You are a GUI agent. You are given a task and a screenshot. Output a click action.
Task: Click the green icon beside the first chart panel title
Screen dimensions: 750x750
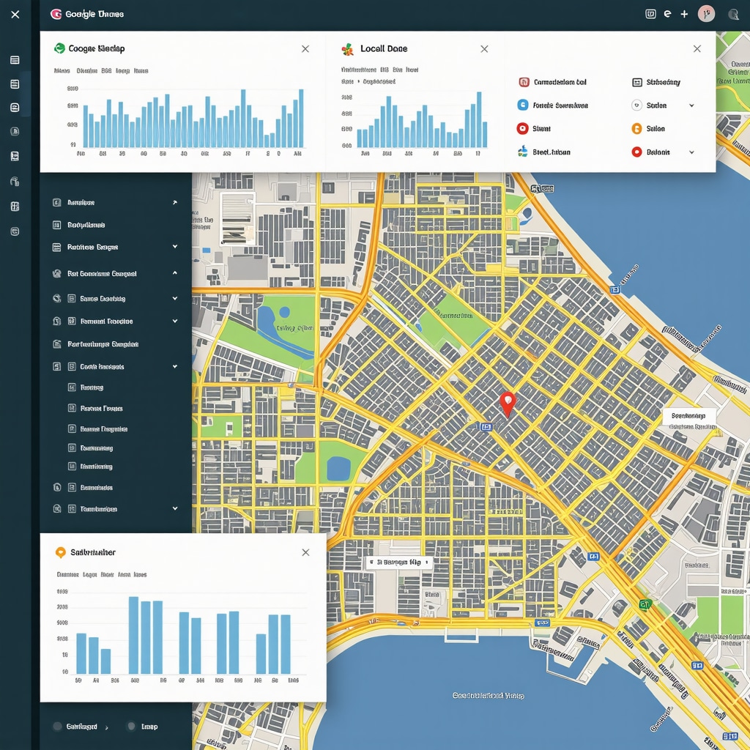point(60,48)
